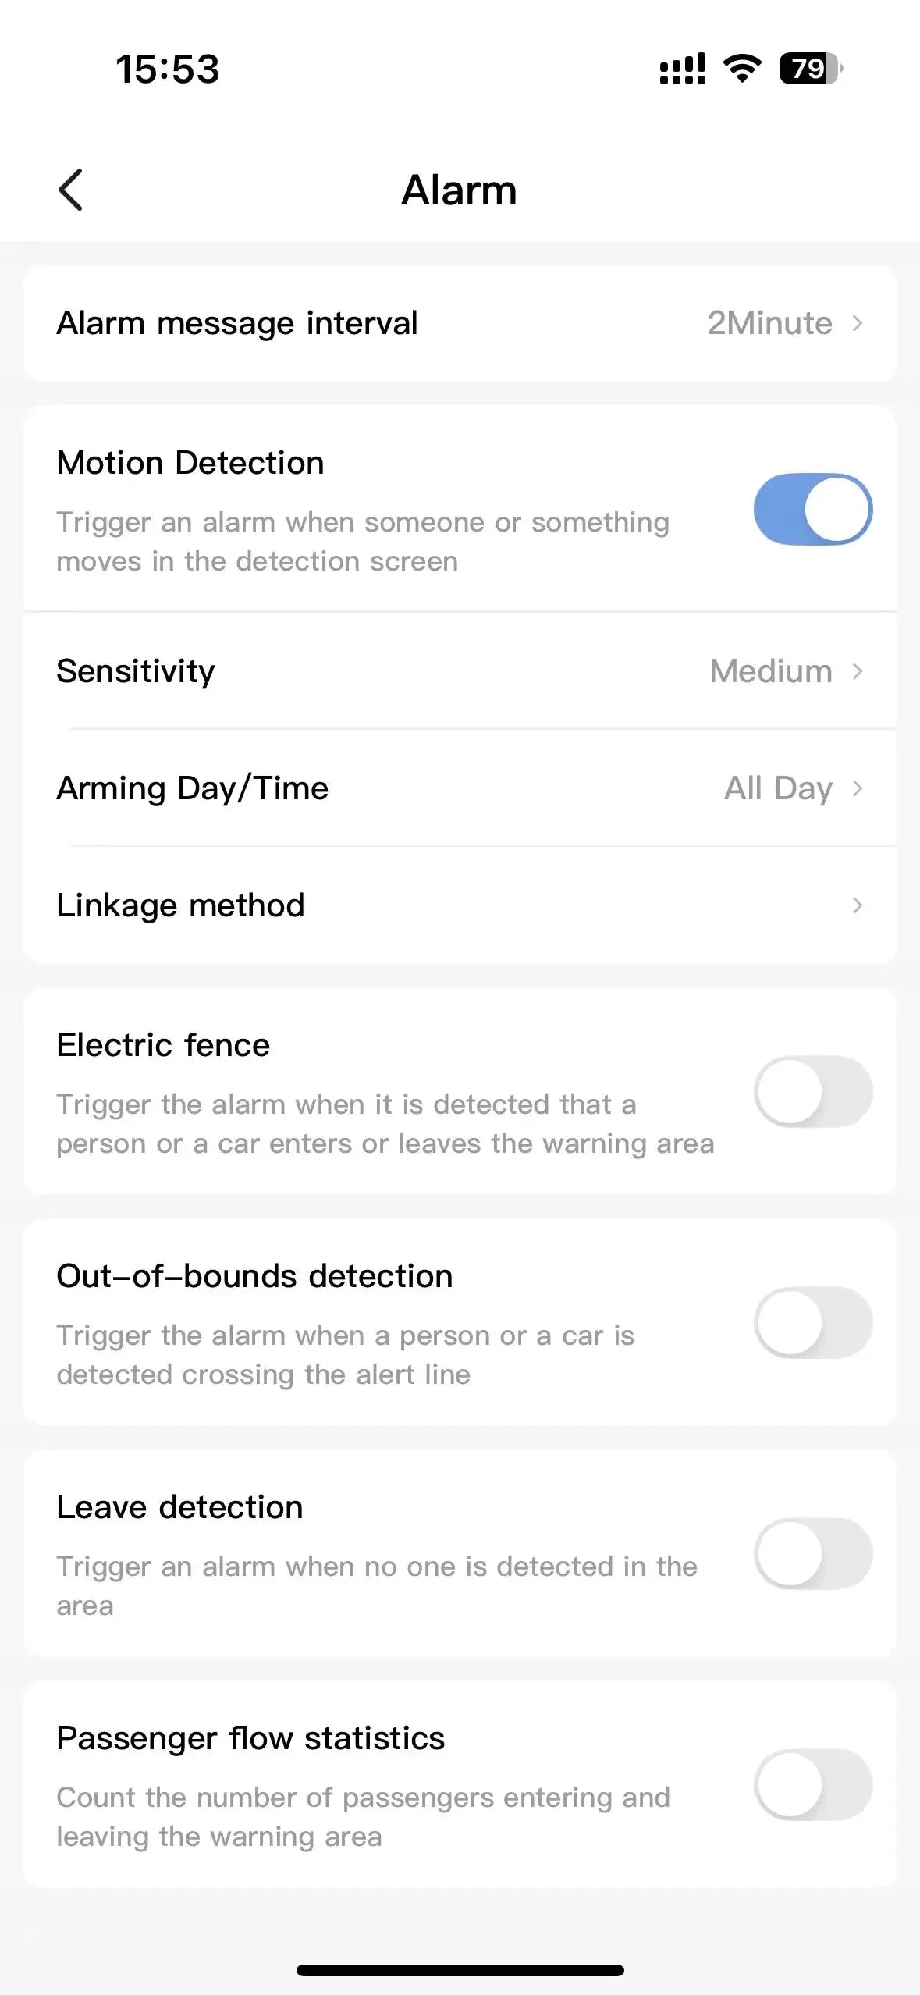Tap the All Day value
The image size is (920, 1995).
click(778, 788)
